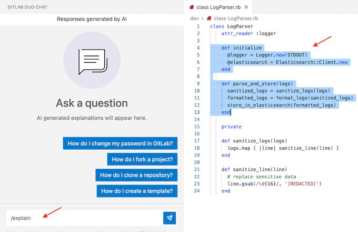Image resolution: width=358 pixels, height=232 pixels.
Task: Click the Responses generated by AI notice
Action: 92,19
